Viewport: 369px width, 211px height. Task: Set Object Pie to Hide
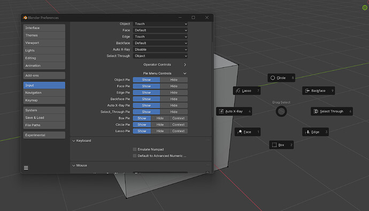pyautogui.click(x=174, y=80)
